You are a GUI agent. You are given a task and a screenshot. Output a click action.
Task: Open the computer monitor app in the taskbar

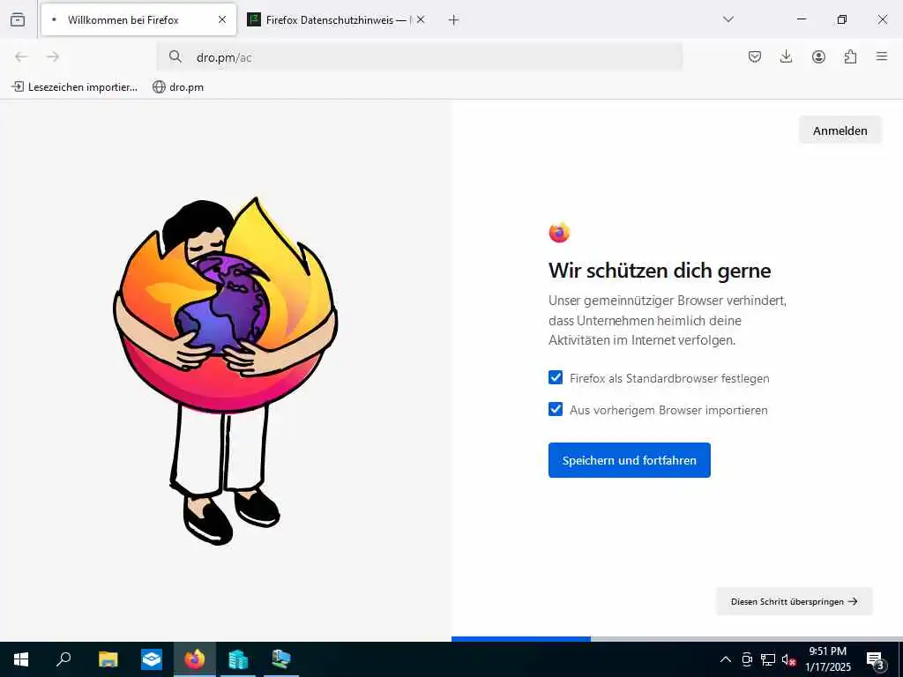281,659
